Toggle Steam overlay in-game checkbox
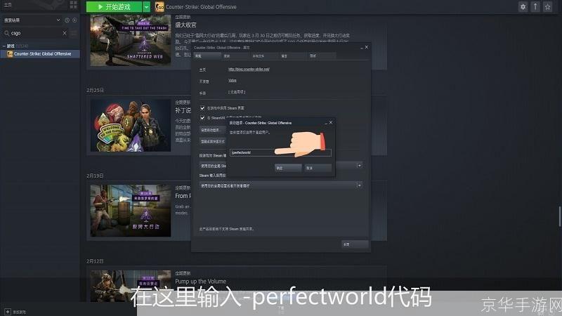 (x=202, y=108)
